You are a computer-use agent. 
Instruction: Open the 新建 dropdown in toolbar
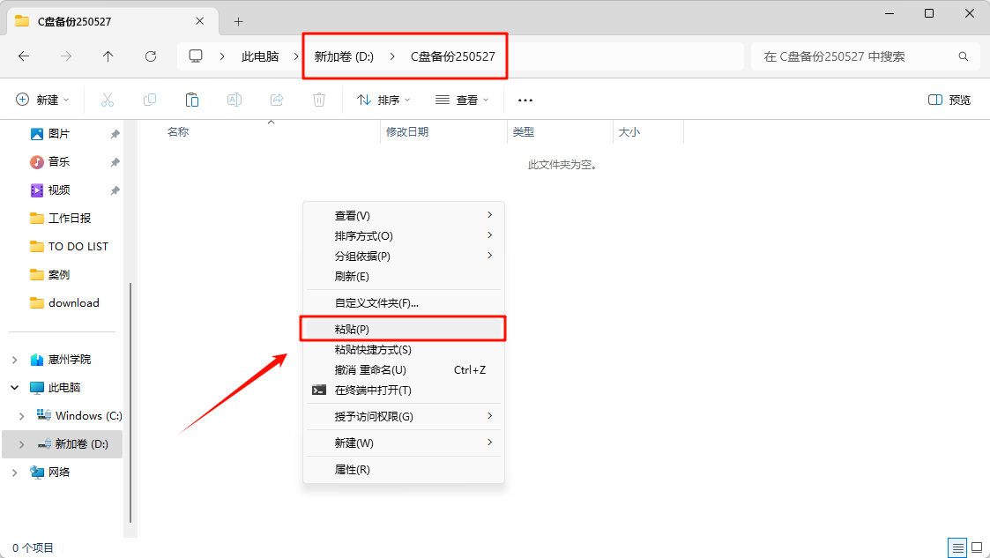pyautogui.click(x=42, y=100)
